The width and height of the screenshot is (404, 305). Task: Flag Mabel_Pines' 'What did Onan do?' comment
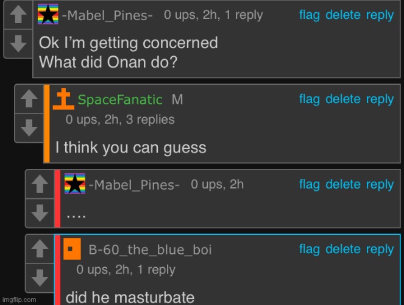[310, 15]
